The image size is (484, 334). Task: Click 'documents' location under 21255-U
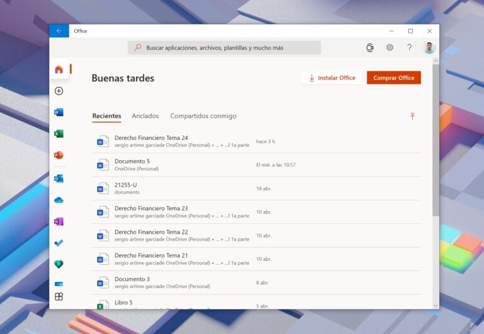coord(127,192)
